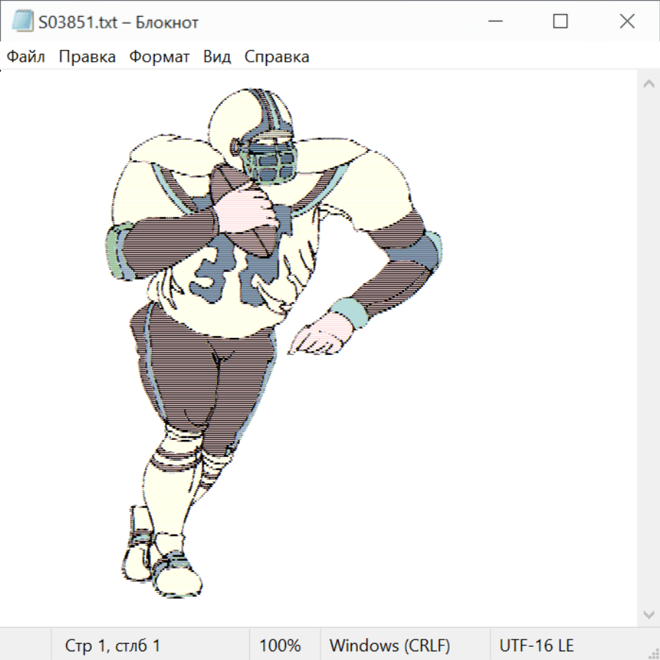Maximize the Блокнот window
Viewport: 660px width, 660px height.
pyautogui.click(x=560, y=22)
